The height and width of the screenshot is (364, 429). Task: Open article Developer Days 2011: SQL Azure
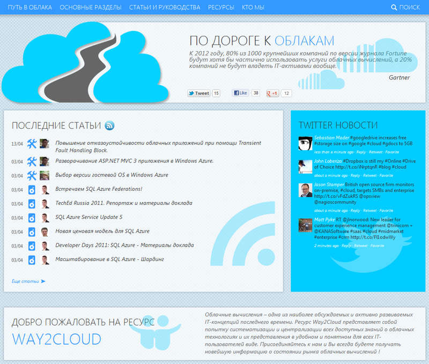(124, 246)
